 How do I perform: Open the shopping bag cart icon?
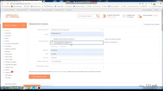coord(140,16)
